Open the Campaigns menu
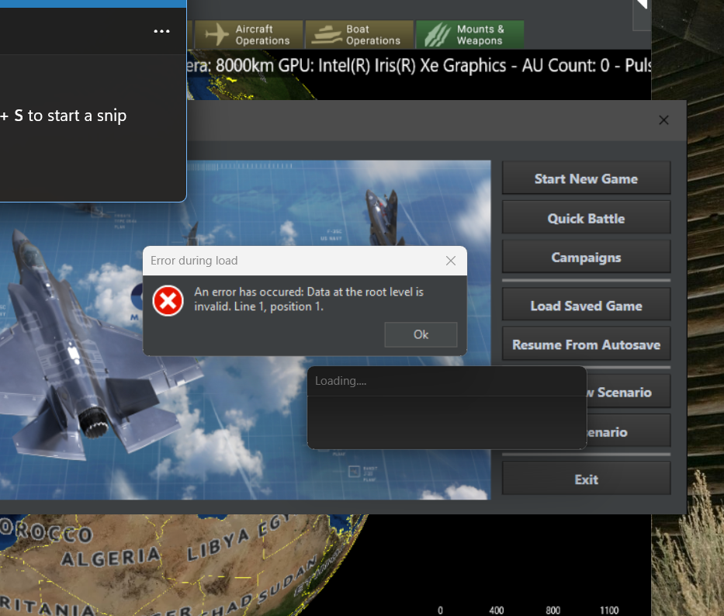Image resolution: width=724 pixels, height=616 pixels. (586, 258)
